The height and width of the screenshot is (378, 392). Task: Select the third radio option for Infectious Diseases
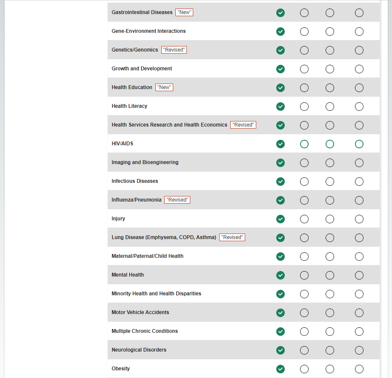pos(330,182)
